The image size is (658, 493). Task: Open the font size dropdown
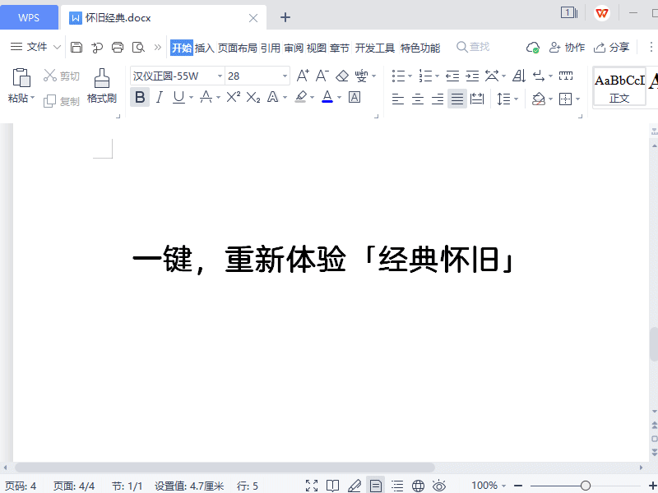(x=284, y=75)
